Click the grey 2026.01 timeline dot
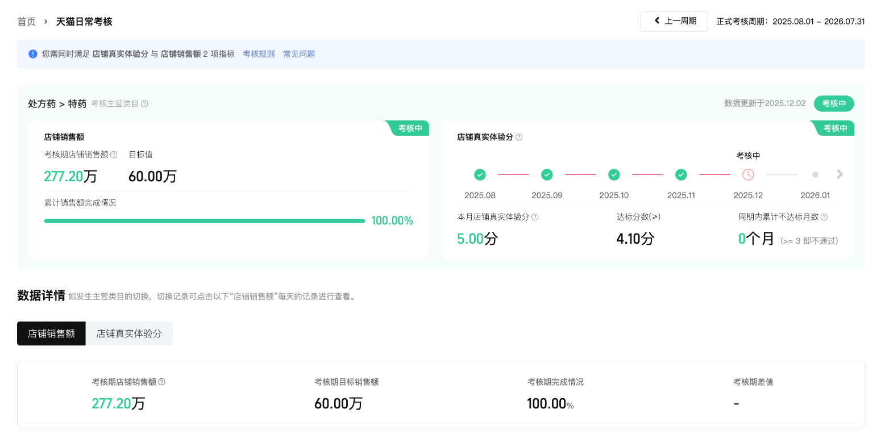The image size is (881, 434). 815,175
